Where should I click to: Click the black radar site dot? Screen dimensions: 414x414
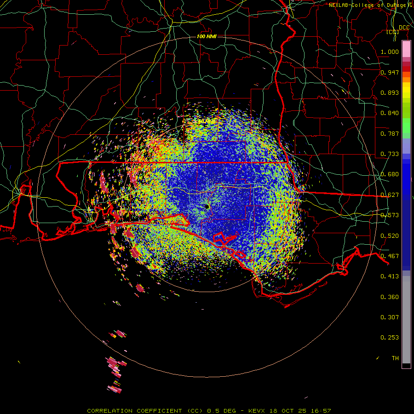[x=207, y=207]
